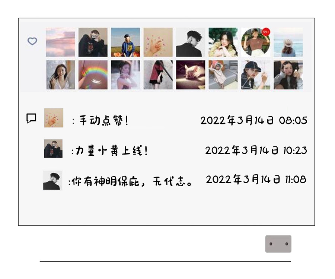Tap the comment speech bubble icon
The width and height of the screenshot is (335, 279).
(x=31, y=118)
